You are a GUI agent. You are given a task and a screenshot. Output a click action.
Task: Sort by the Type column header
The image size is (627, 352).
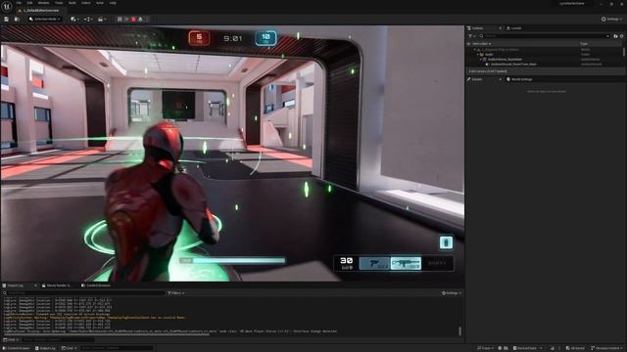(x=584, y=44)
